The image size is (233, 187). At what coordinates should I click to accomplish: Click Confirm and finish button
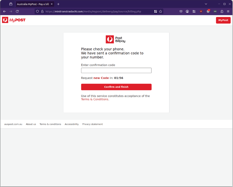[116, 87]
